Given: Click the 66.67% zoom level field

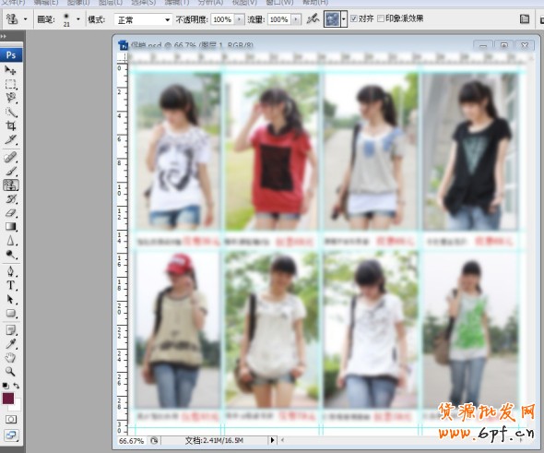Looking at the screenshot, I should coord(131,441).
